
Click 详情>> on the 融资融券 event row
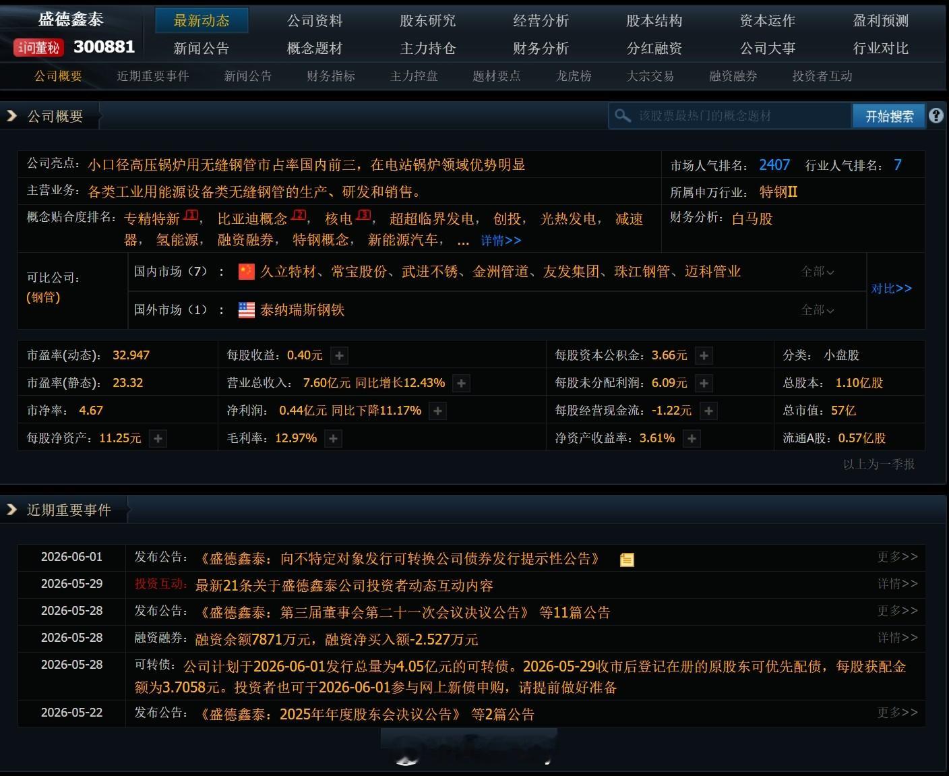[898, 638]
